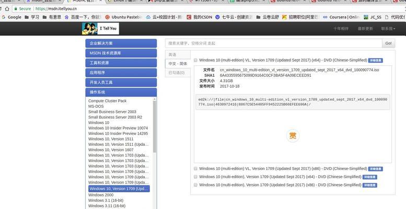The image size is (406, 209).
Task: Click the operating system list scrollbar
Action: 155,126
